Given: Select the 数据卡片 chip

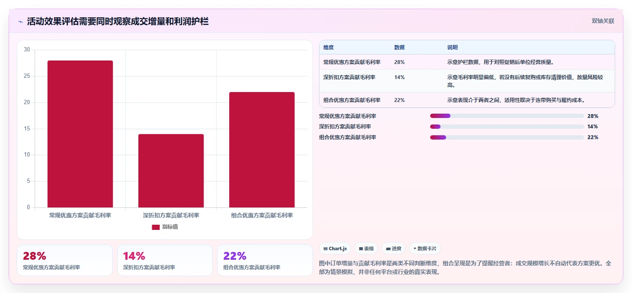Looking at the screenshot, I should point(425,248).
